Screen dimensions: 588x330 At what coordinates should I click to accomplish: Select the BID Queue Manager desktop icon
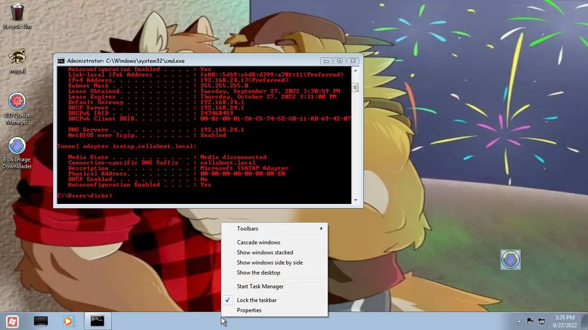17,109
